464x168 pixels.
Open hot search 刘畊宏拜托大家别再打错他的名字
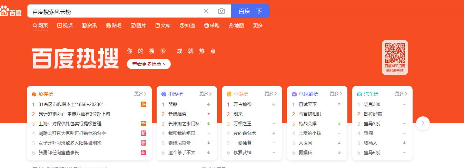[x=72, y=133]
